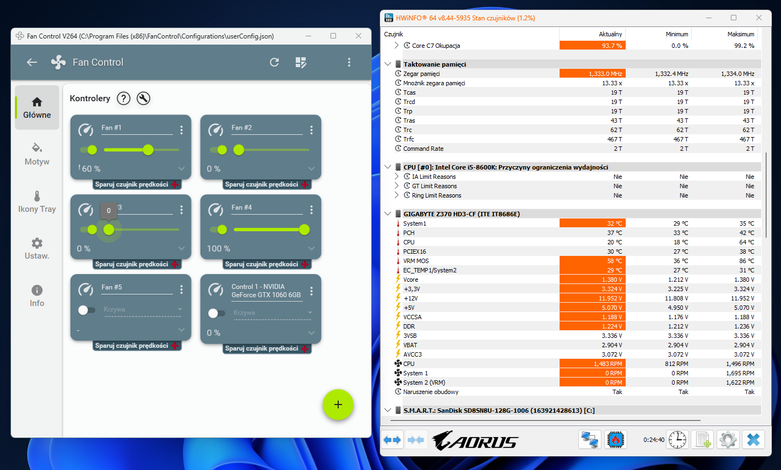Screen dimensions: 781x470
Task: Click the blue X icon in HWiNFO toolbar
Action: tap(753, 440)
